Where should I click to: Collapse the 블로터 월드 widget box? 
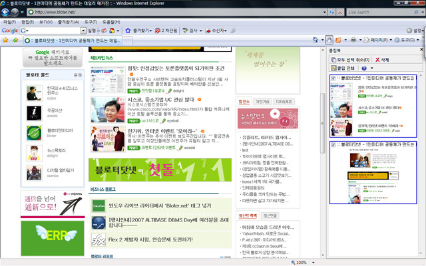(75, 75)
